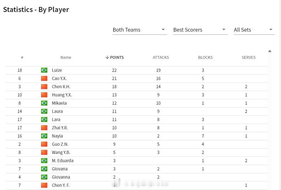Screen dimensions: 281x190
Task: Open the Both Teams dropdown
Action: click(140, 30)
